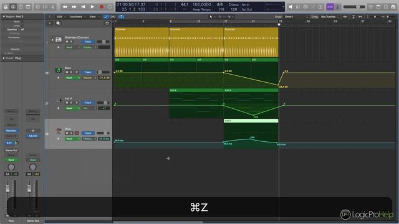Open the Edit menu in Tracks area
399x224 pixels.
pyautogui.click(x=59, y=17)
